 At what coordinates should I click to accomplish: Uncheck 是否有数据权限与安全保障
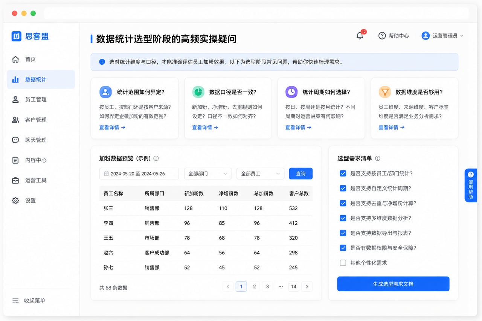(x=343, y=248)
